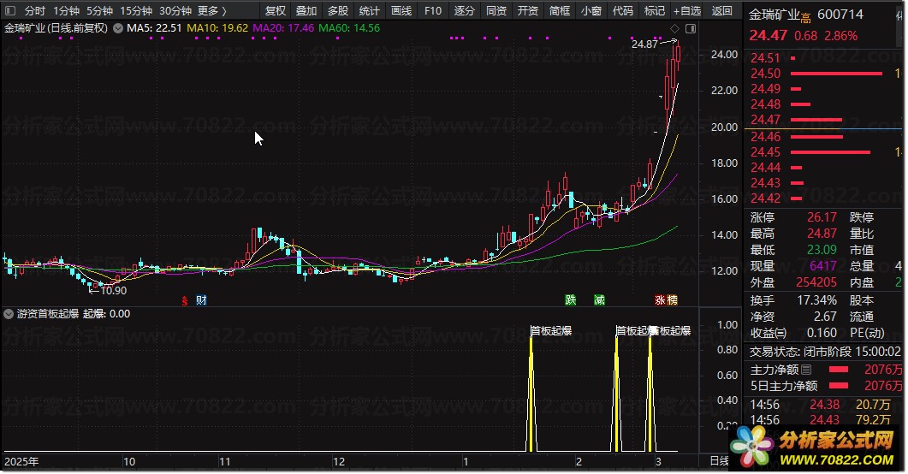Click 14:56 trade at 24.38
Viewport: 908px width, 474px height.
tap(822, 405)
